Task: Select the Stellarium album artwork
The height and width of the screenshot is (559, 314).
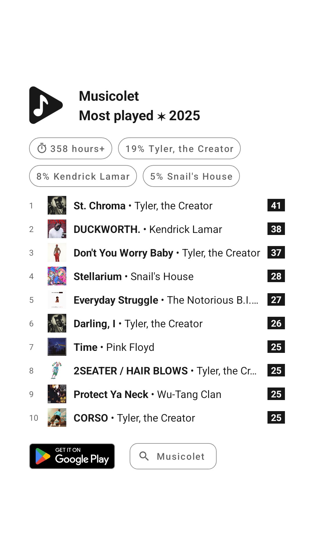Action: [57, 276]
